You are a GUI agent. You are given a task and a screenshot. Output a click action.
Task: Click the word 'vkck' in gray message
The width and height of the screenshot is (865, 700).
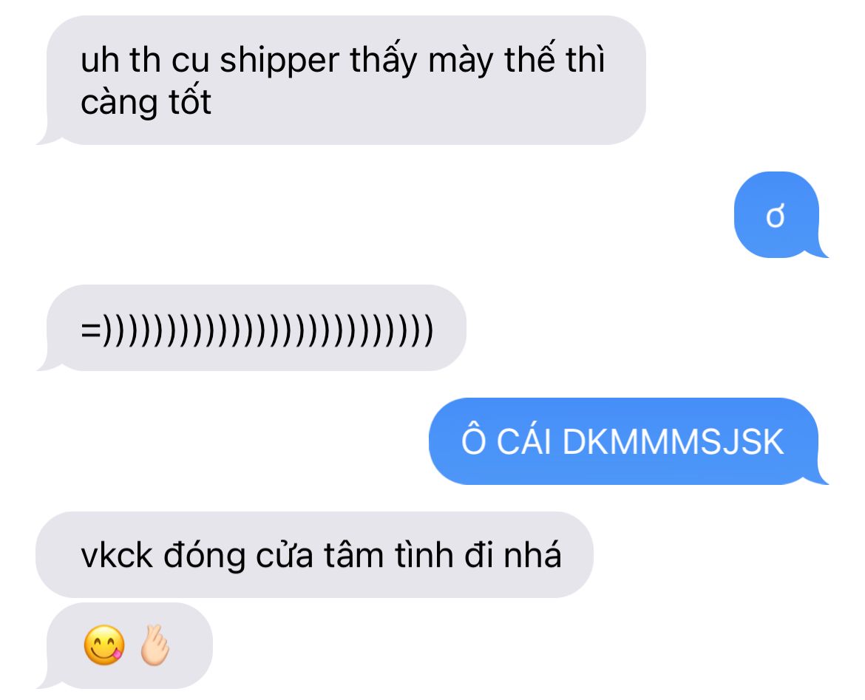coord(116,555)
